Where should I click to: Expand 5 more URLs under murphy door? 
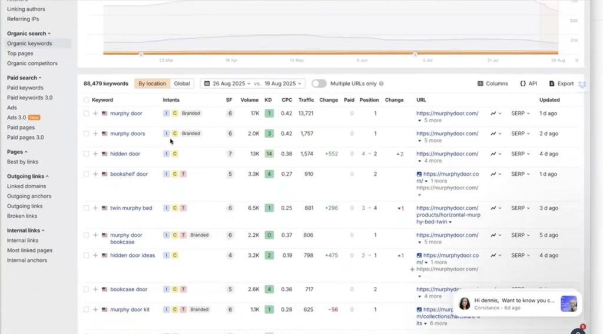click(429, 120)
